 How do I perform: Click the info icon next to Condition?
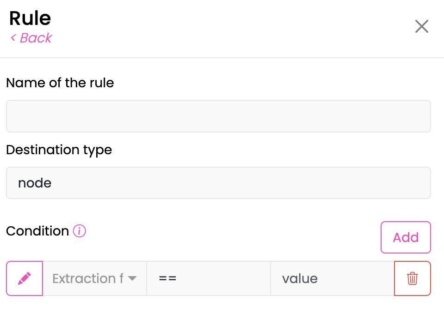click(79, 231)
